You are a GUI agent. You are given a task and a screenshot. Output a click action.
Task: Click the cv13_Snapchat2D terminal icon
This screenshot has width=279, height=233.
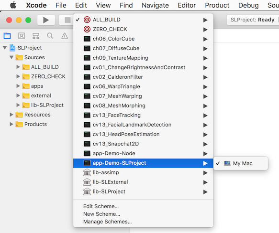point(87,144)
